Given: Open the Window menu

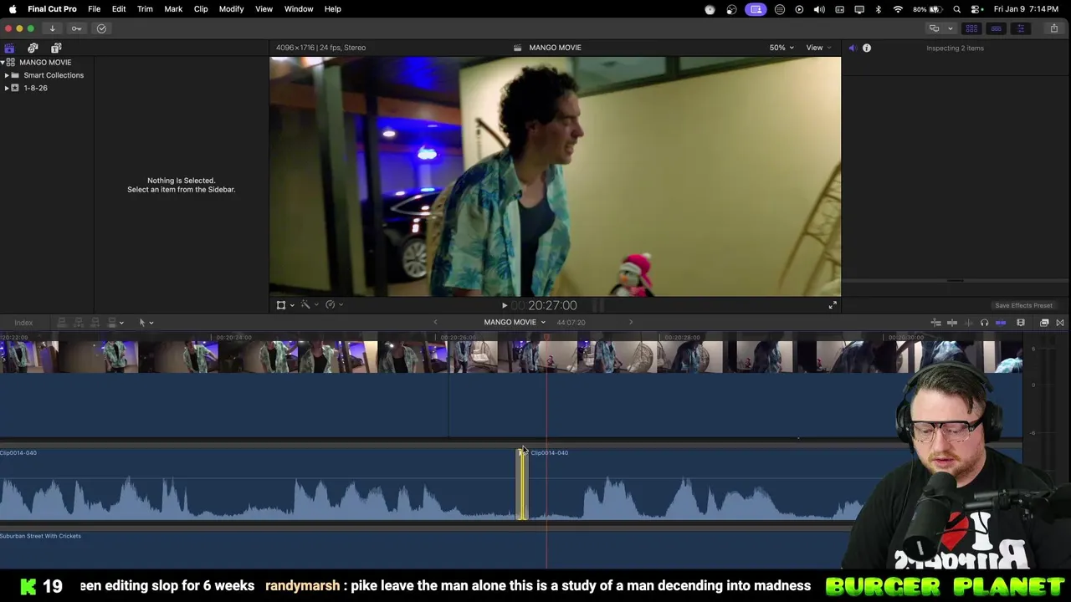Looking at the screenshot, I should 299,9.
